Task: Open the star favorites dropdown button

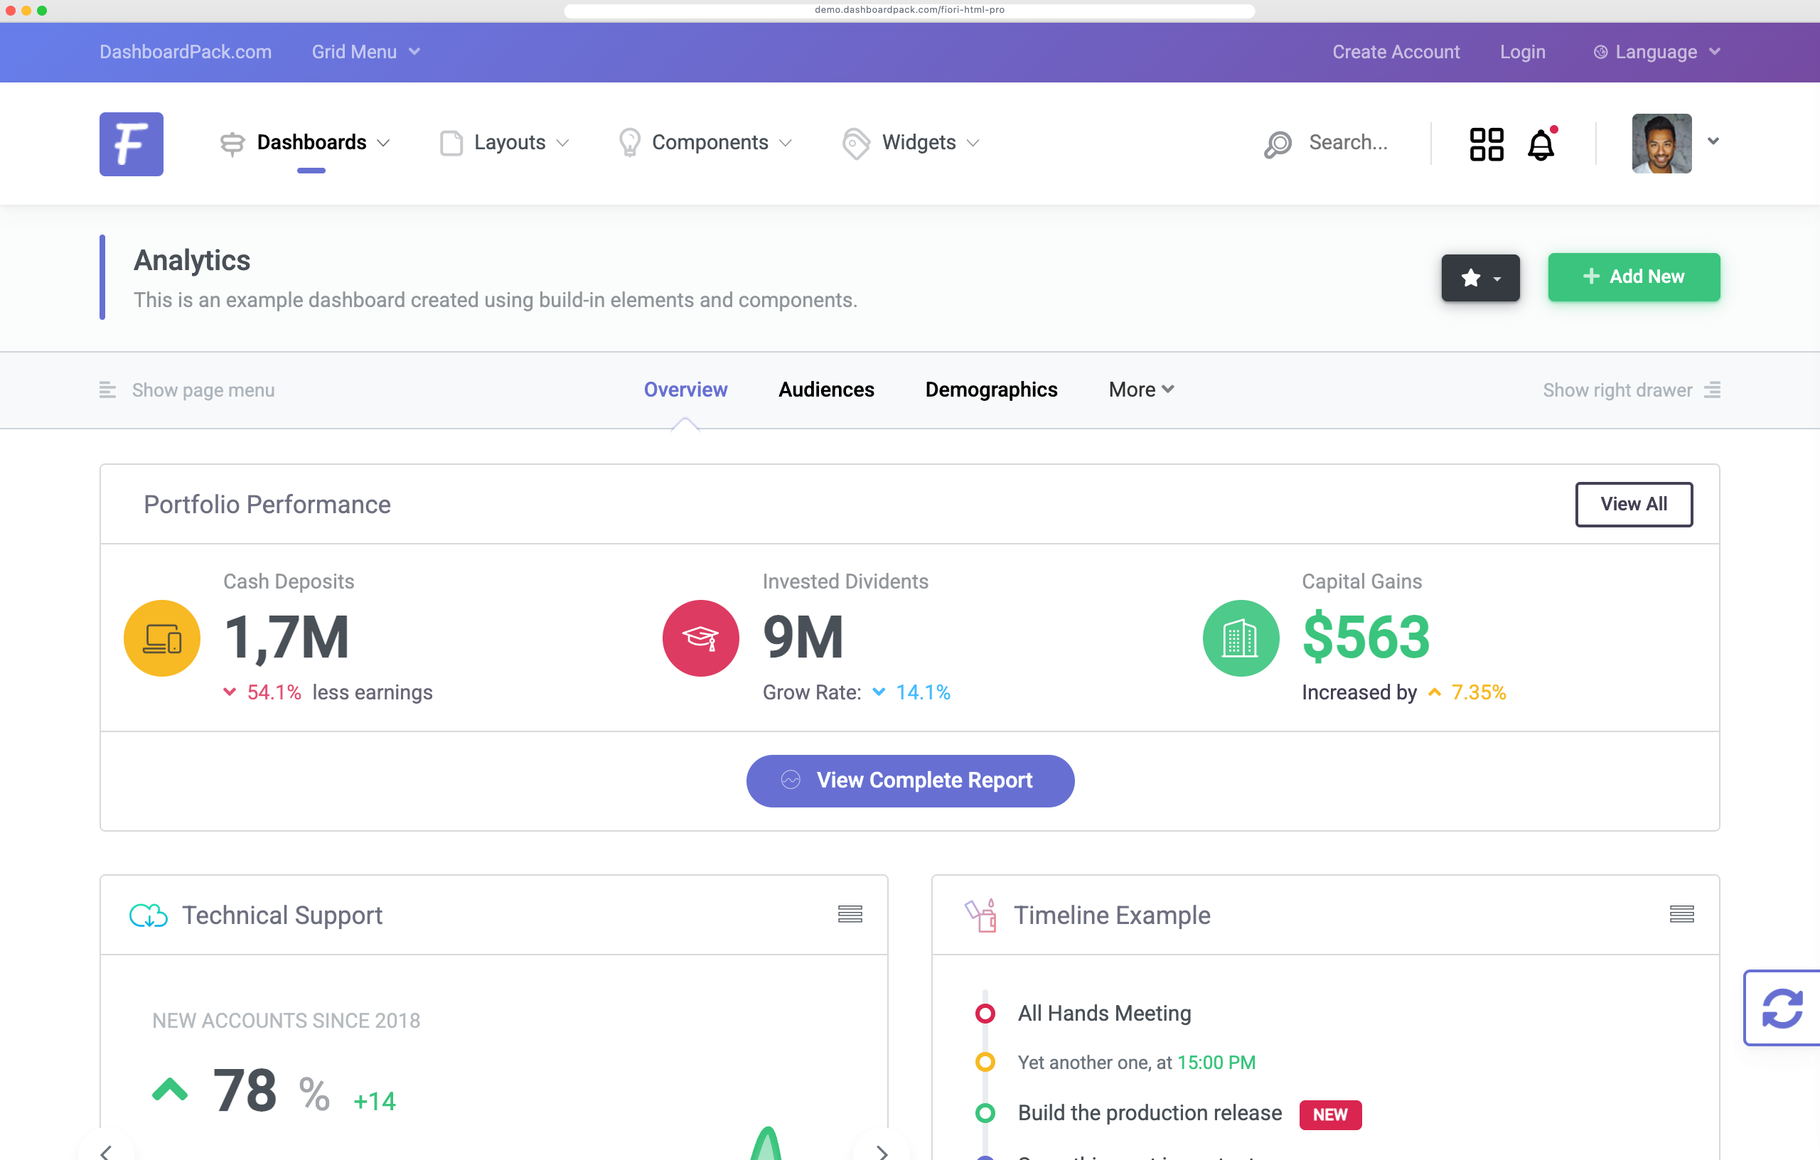Action: [x=1480, y=277]
